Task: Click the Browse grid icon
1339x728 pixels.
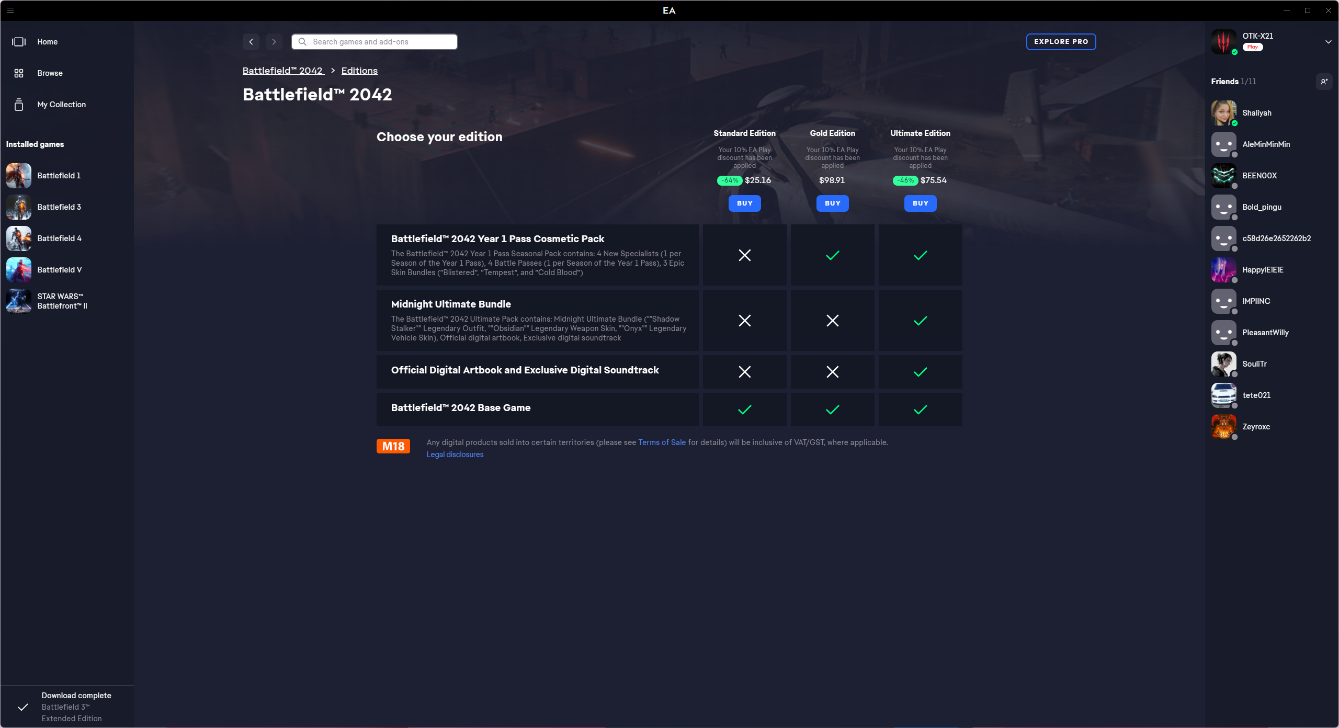Action: [x=19, y=73]
